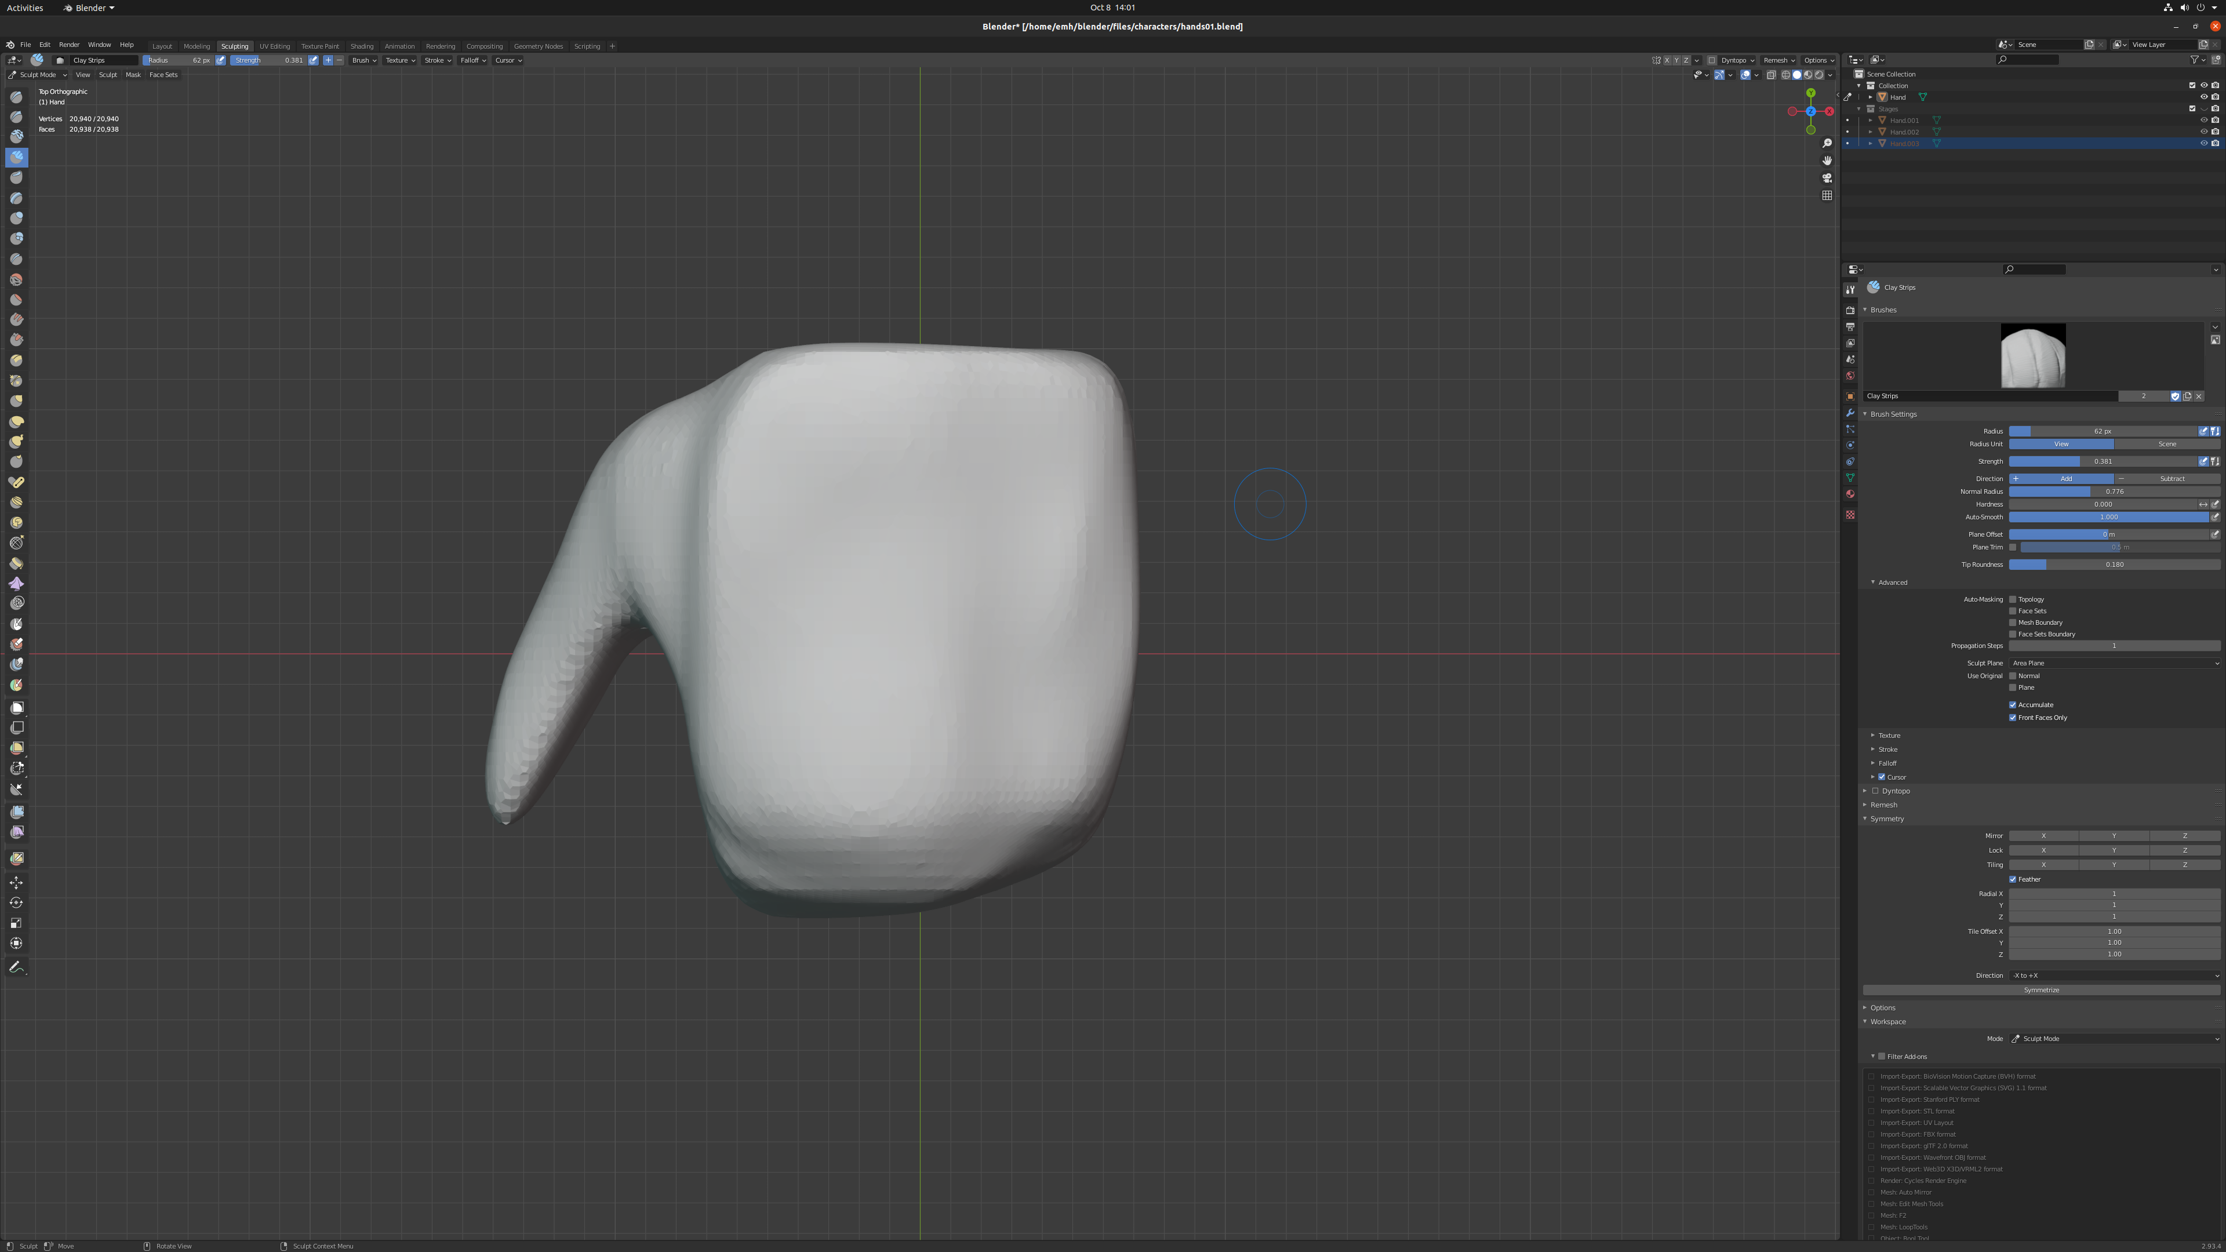This screenshot has height=1252, width=2226.
Task: Open the Sculpt Plane dropdown
Action: pos(2114,663)
